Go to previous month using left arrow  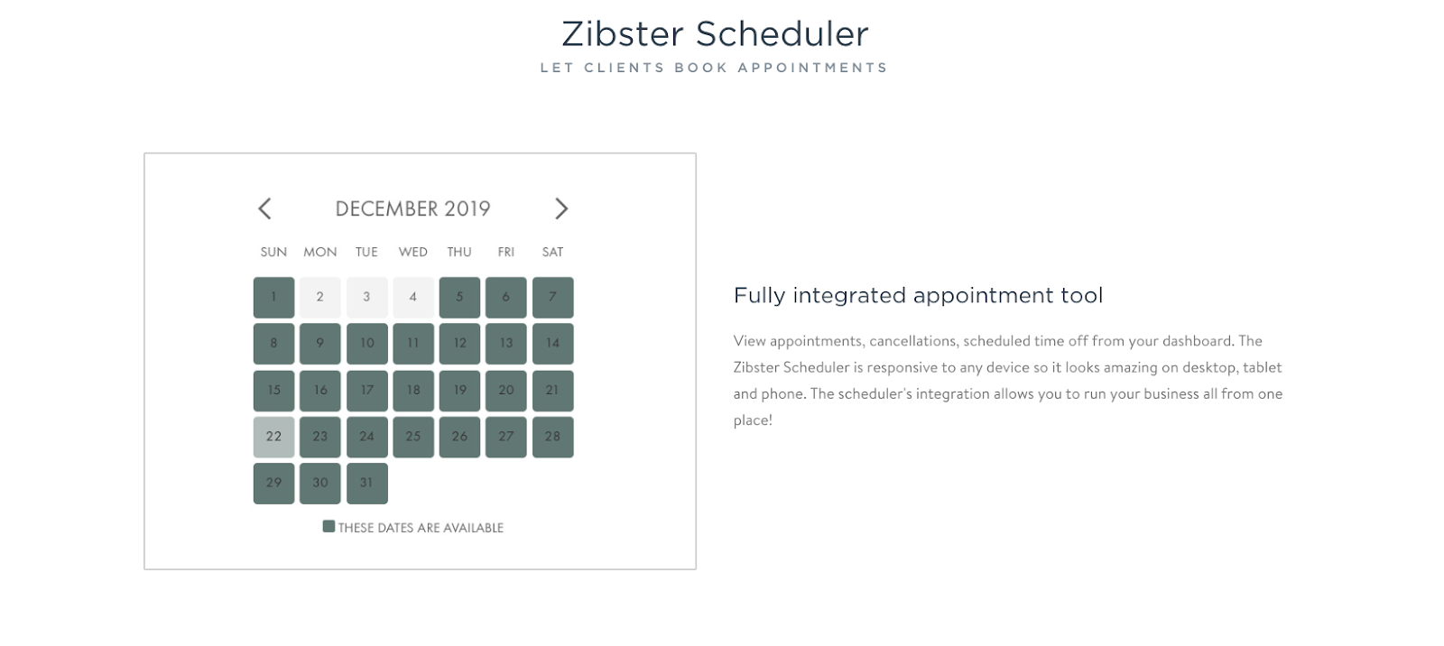(264, 208)
